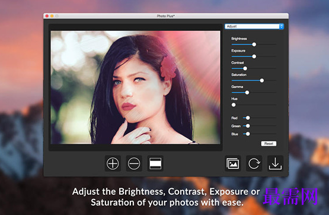Screen dimensions: 329x215
Task: Click the zoom out minus icon
Action: pos(134,163)
